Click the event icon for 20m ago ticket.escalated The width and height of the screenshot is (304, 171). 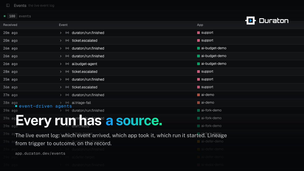pos(67,41)
